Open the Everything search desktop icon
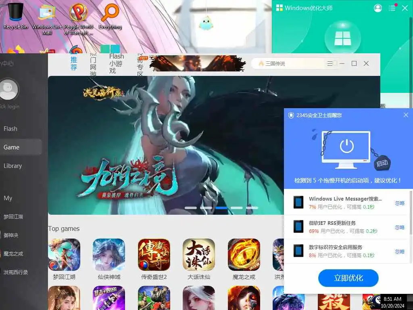Image resolution: width=413 pixels, height=310 pixels. pyautogui.click(x=110, y=16)
